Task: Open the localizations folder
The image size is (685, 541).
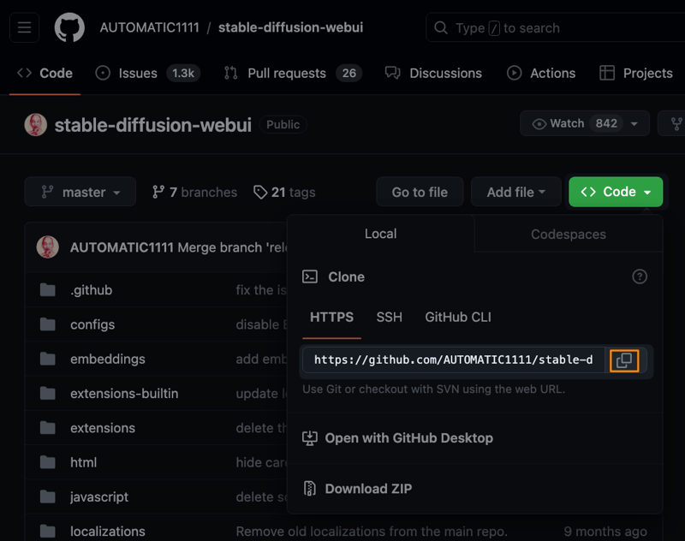Action: (108, 532)
